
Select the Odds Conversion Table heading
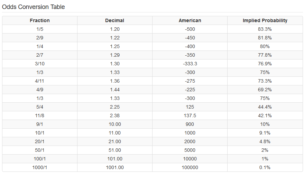point(33,7)
